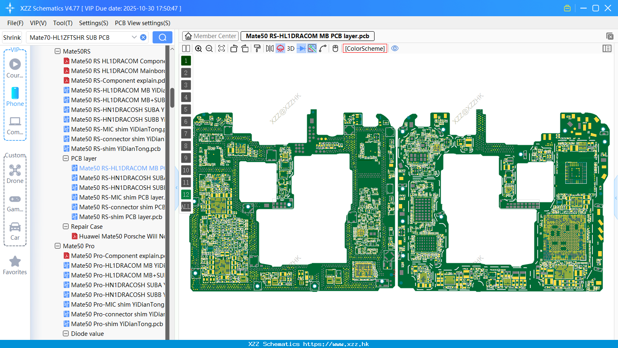Fit PCB to window
This screenshot has height=348, width=618.
click(222, 48)
